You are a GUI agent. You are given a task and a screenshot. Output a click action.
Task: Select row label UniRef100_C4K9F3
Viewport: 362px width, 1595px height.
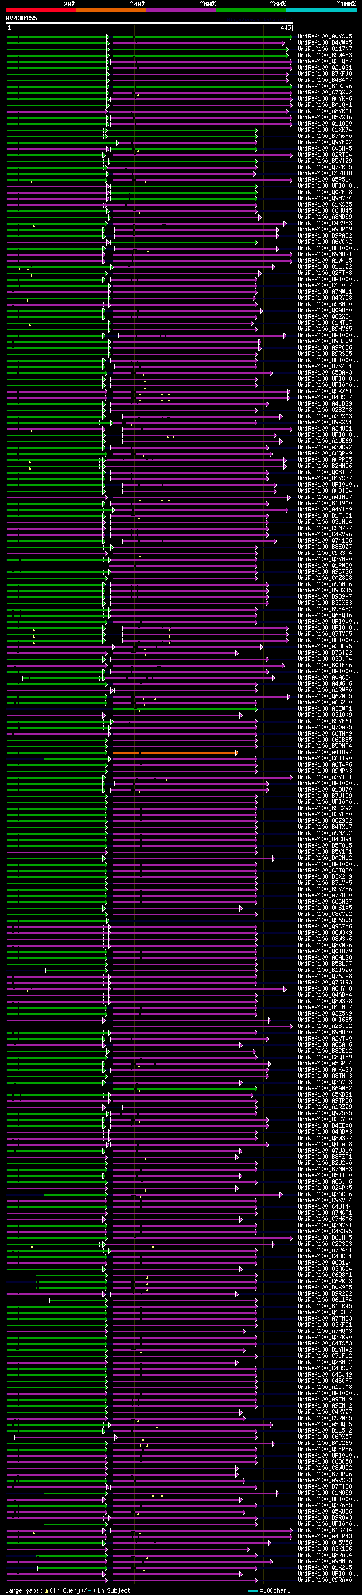point(325,223)
